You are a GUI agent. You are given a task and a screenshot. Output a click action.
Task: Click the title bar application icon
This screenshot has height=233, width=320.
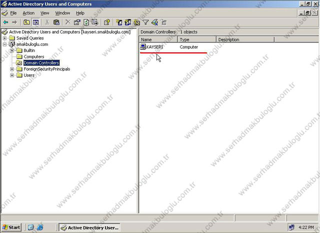pos(4,4)
